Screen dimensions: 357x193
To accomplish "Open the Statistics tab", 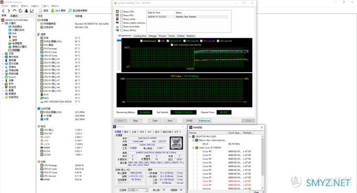I will (191, 36).
